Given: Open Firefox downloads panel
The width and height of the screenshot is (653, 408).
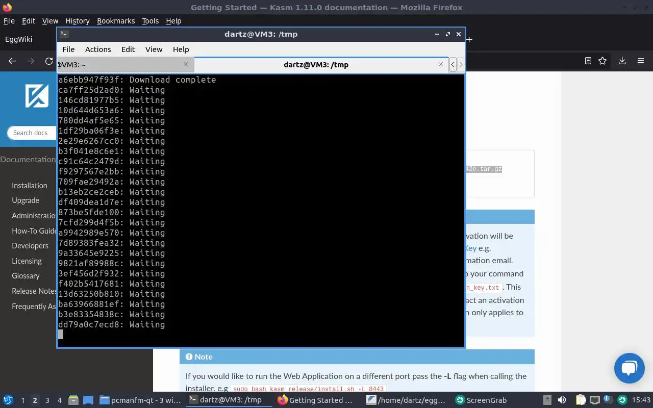Looking at the screenshot, I should 622,61.
